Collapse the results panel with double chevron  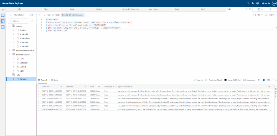[276, 80]
